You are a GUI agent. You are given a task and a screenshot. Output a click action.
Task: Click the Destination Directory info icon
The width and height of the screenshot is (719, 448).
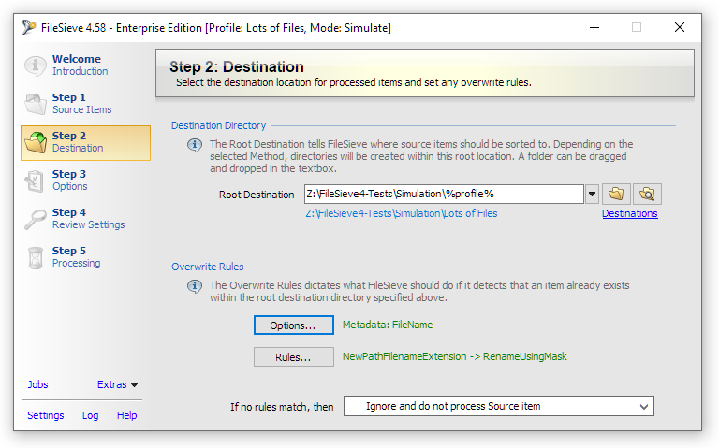(x=195, y=146)
